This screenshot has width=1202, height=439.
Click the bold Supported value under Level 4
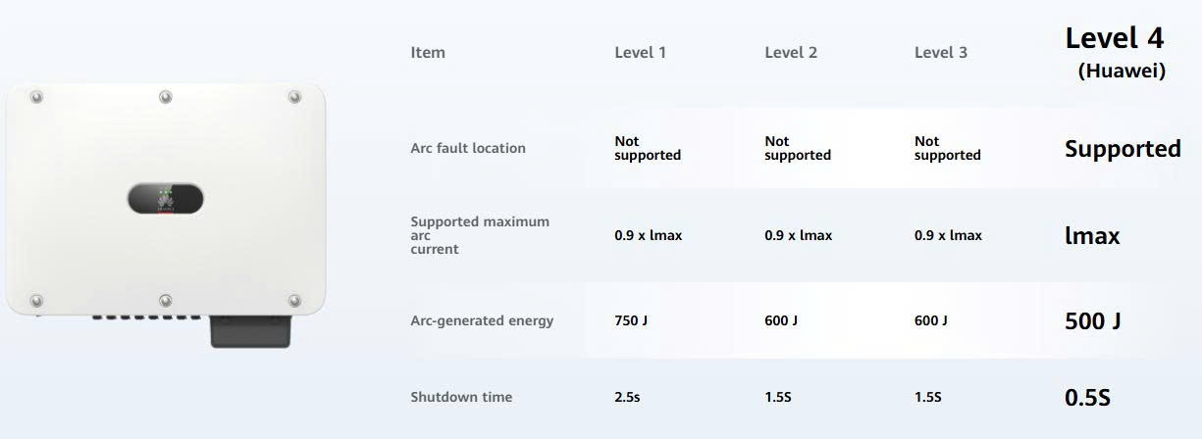click(x=1122, y=149)
